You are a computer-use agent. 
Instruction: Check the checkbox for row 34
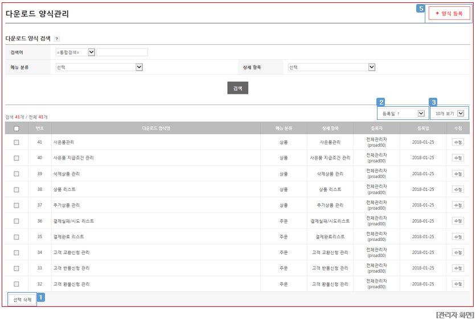pos(17,253)
